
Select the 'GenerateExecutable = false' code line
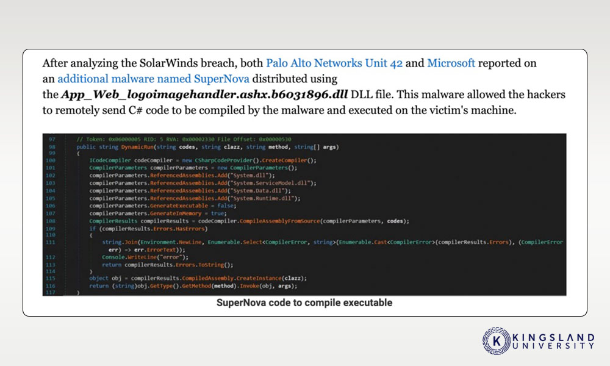163,206
